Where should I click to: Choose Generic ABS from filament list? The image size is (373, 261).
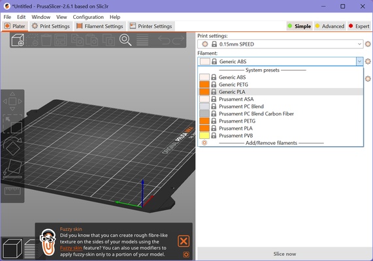click(280, 77)
